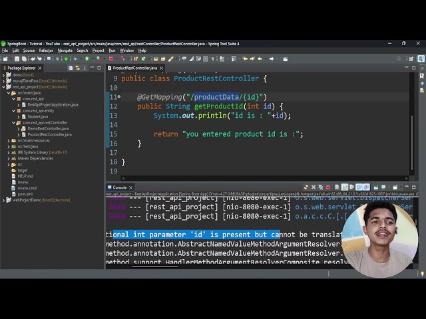Collapse the com.rest_api.entity package
The image size is (426, 319).
13,111
